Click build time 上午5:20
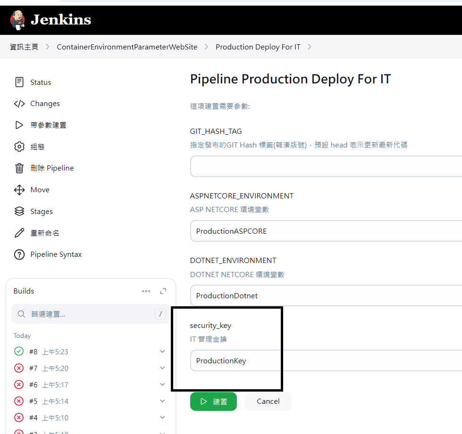This screenshot has width=462, height=434. [55, 368]
